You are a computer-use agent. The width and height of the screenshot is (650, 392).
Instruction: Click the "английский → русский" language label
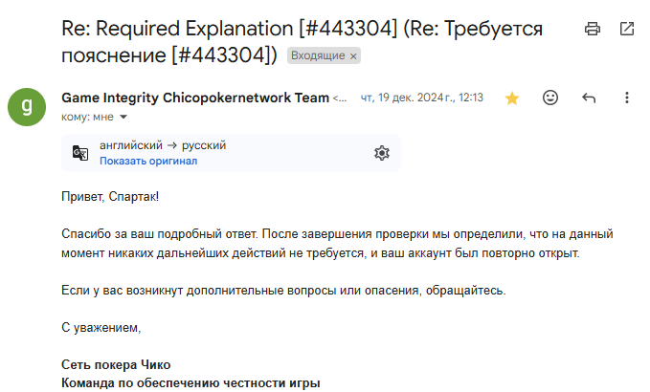pyautogui.click(x=163, y=145)
